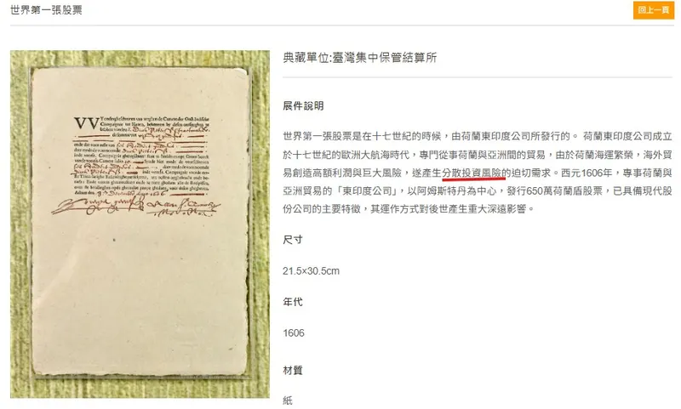Click the 展件說明 section heading

[x=303, y=105]
